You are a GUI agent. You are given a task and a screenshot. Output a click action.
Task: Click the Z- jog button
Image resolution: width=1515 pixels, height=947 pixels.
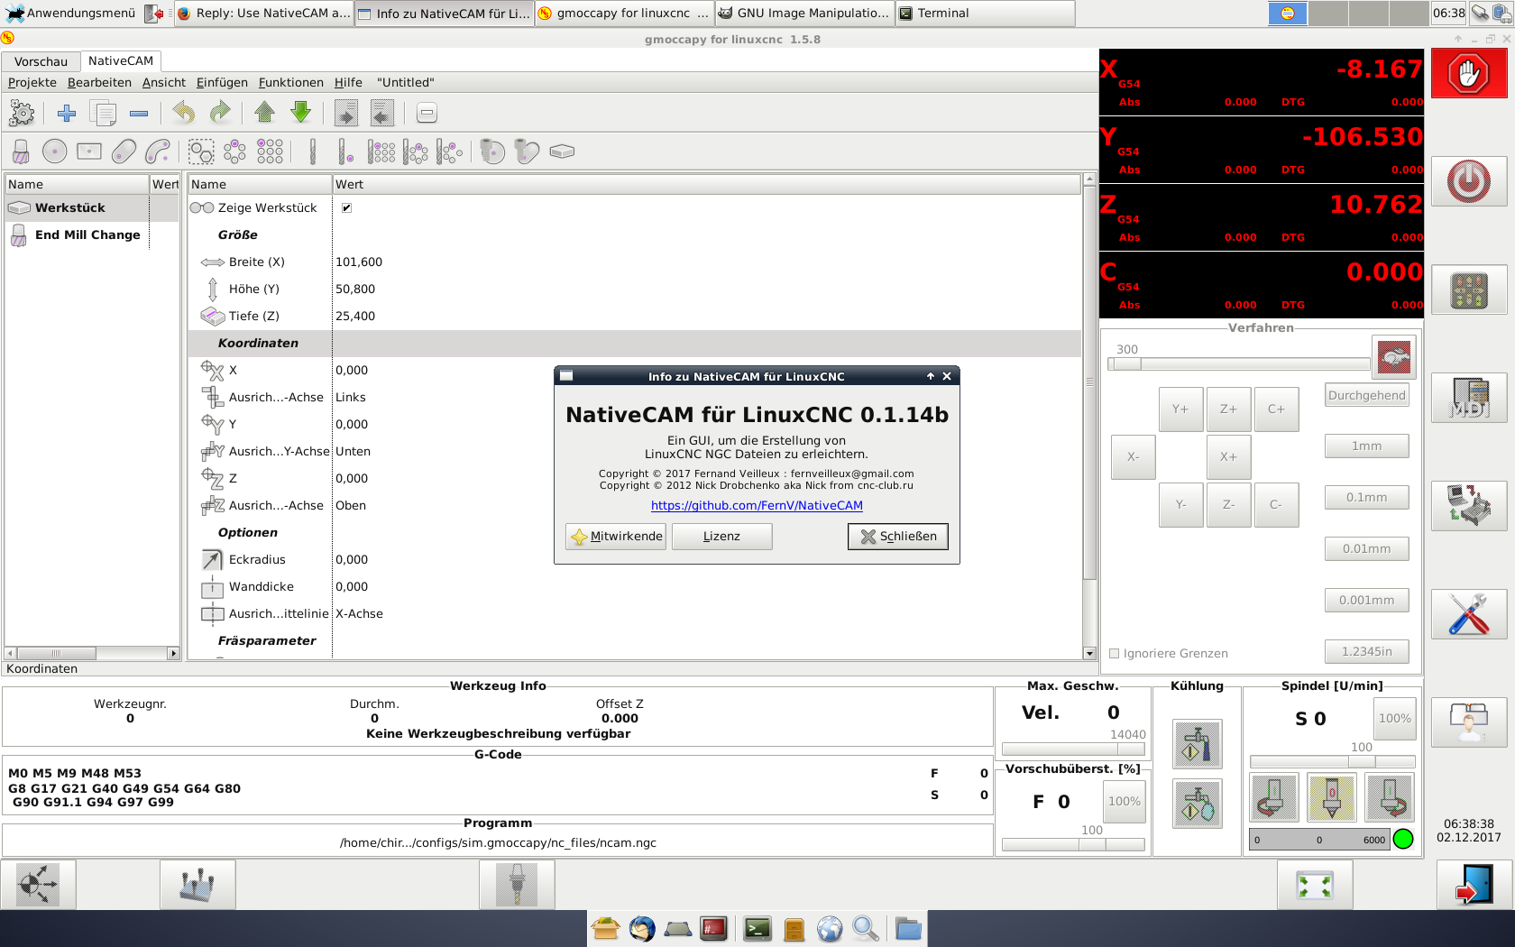(1228, 504)
